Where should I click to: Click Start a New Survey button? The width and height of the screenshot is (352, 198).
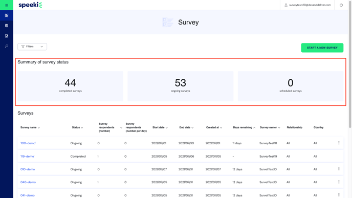click(322, 48)
